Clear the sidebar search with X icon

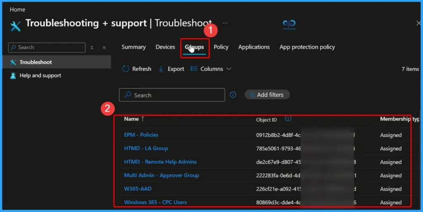point(92,47)
